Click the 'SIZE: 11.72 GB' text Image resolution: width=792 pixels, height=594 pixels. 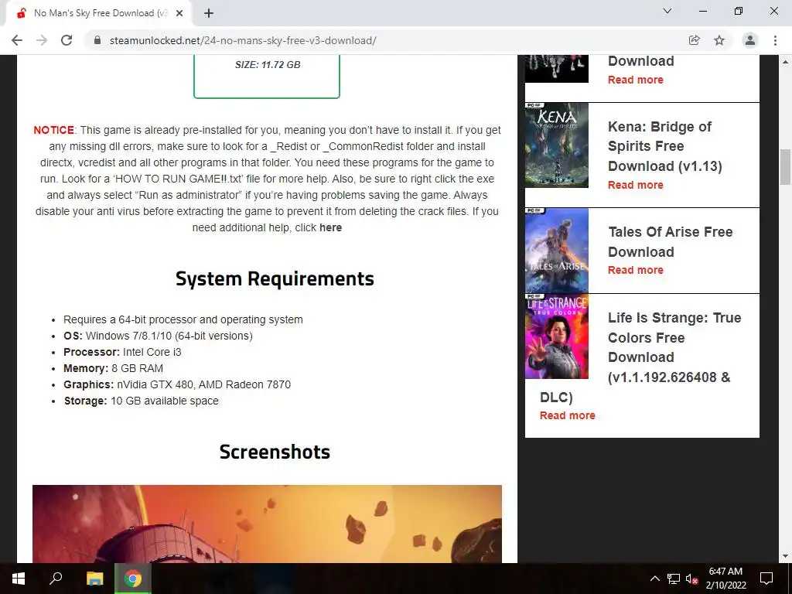tap(268, 65)
